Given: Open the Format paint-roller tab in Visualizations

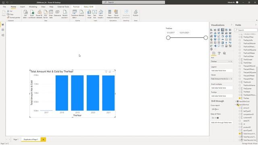Looking at the screenshot, I should pos(219,53).
